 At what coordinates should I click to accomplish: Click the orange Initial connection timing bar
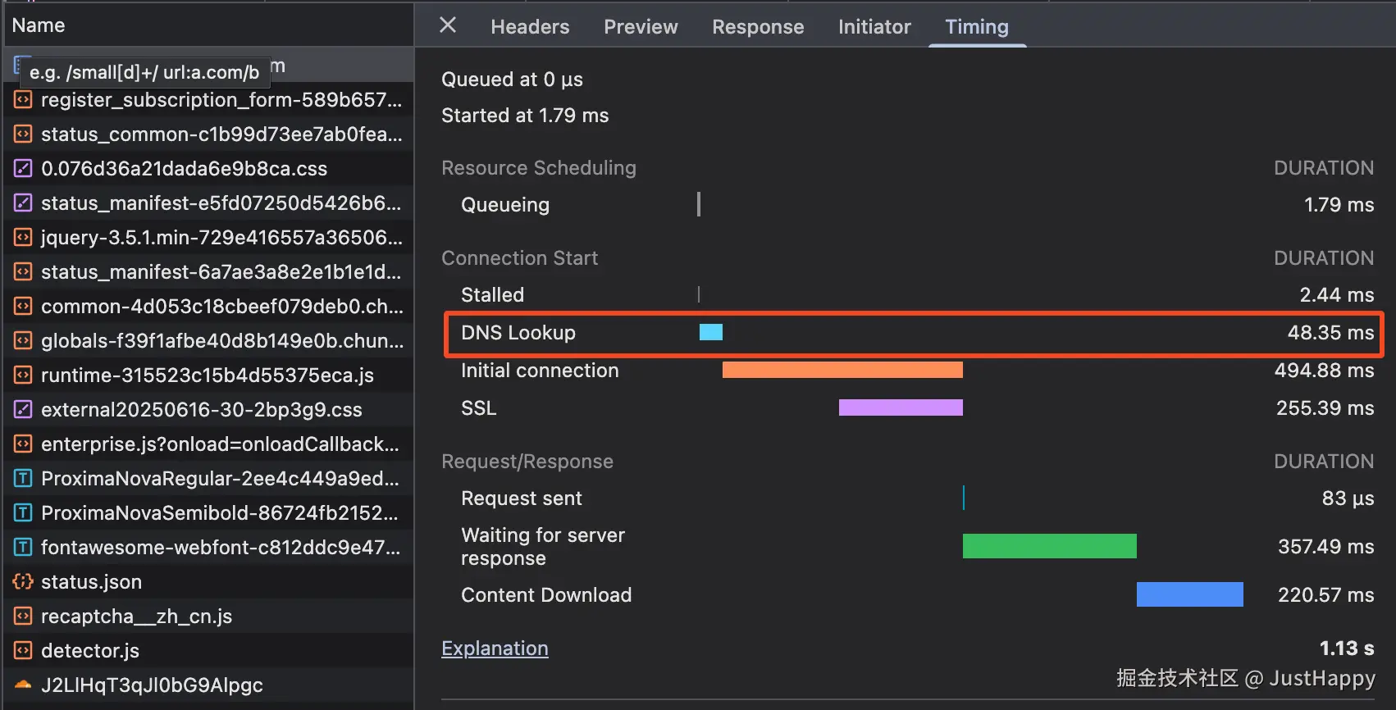click(842, 370)
